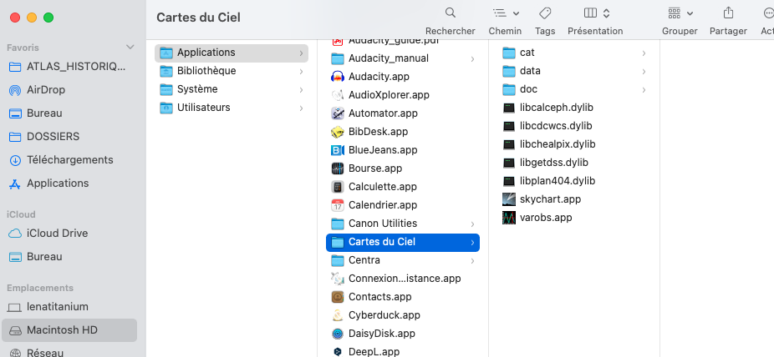Open skychart.app in Cartes du Ciel
The image size is (774, 357).
point(549,199)
